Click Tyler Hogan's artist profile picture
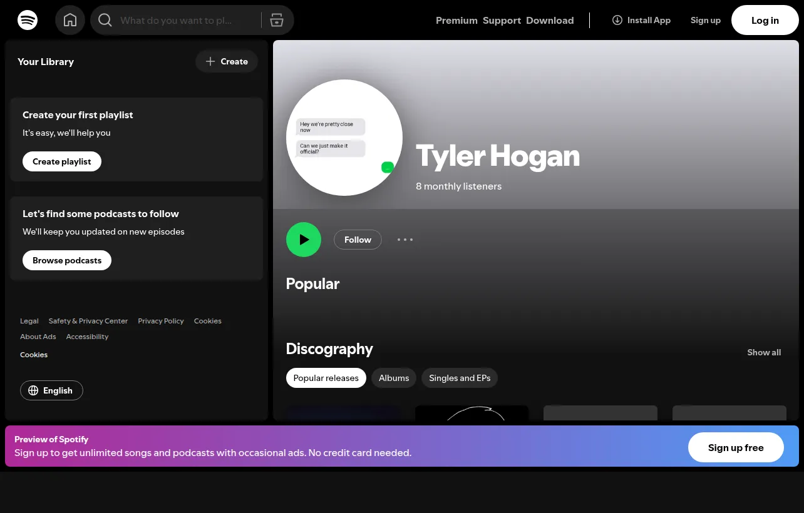The image size is (804, 513). (x=344, y=138)
